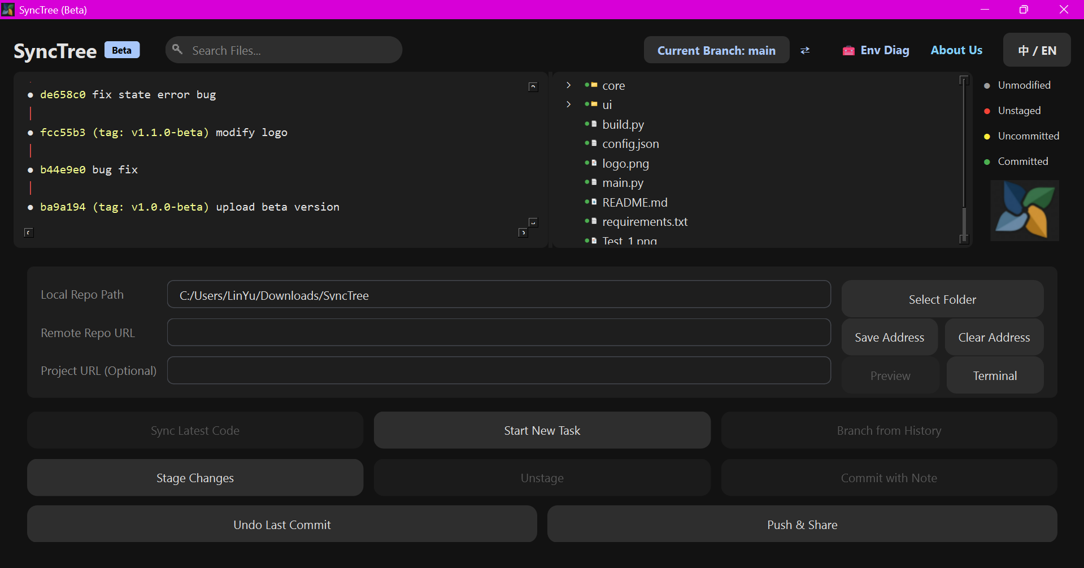Click the logo.png file icon
Image resolution: width=1084 pixels, height=568 pixels.
(594, 163)
